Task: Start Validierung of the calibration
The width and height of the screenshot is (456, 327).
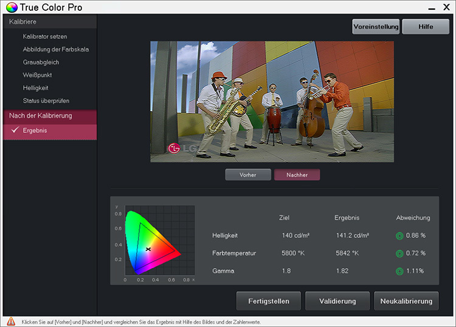Action: coord(337,301)
